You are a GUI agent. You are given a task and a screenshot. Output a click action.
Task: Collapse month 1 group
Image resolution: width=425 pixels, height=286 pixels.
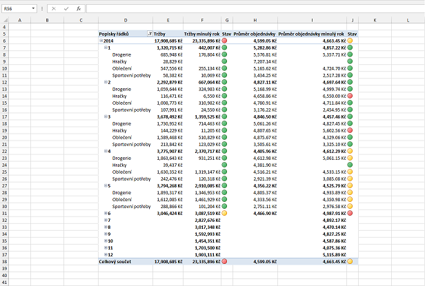106,48
